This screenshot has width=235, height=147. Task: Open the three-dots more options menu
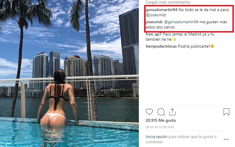[x=226, y=139]
